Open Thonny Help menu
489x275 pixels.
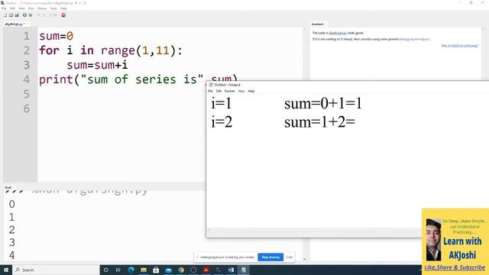coord(63,8)
